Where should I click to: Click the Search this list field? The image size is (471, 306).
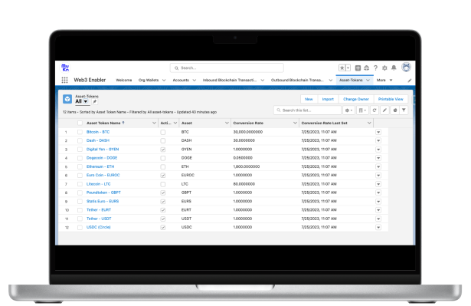(307, 110)
